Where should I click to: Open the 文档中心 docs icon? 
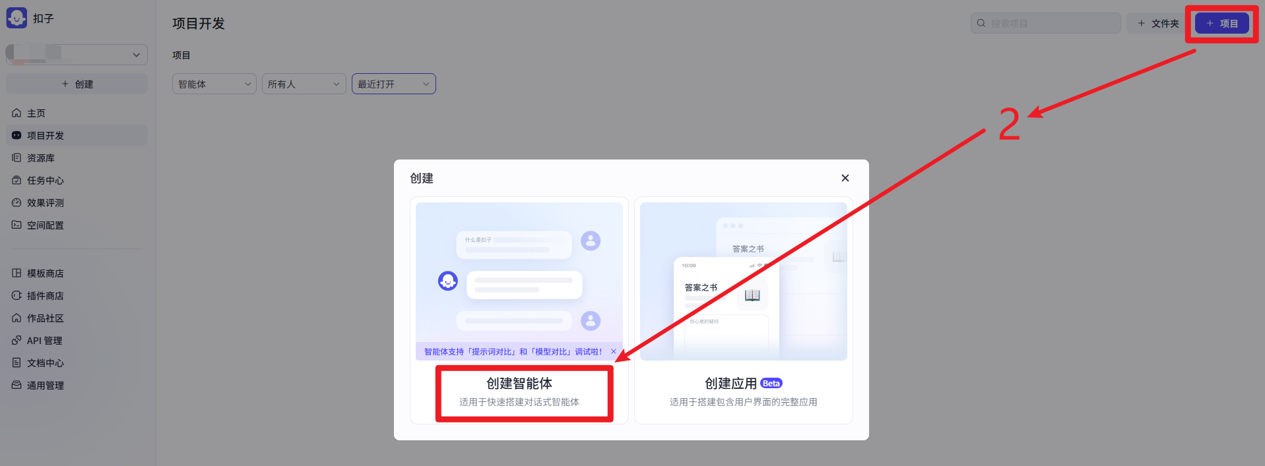coord(16,363)
